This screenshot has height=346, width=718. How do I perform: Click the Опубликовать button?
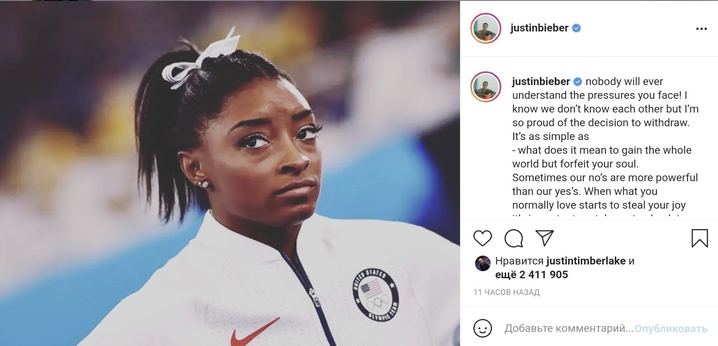point(671,329)
